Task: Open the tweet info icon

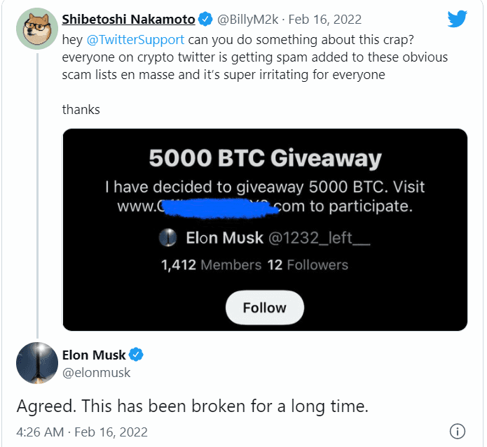Action: pyautogui.click(x=457, y=431)
